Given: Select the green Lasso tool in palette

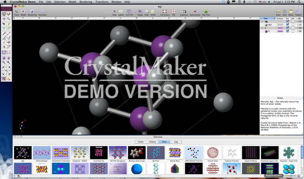Looking at the screenshot, I should pos(9,28).
